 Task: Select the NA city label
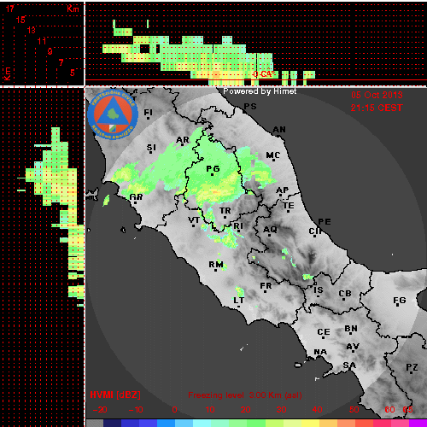320,352
